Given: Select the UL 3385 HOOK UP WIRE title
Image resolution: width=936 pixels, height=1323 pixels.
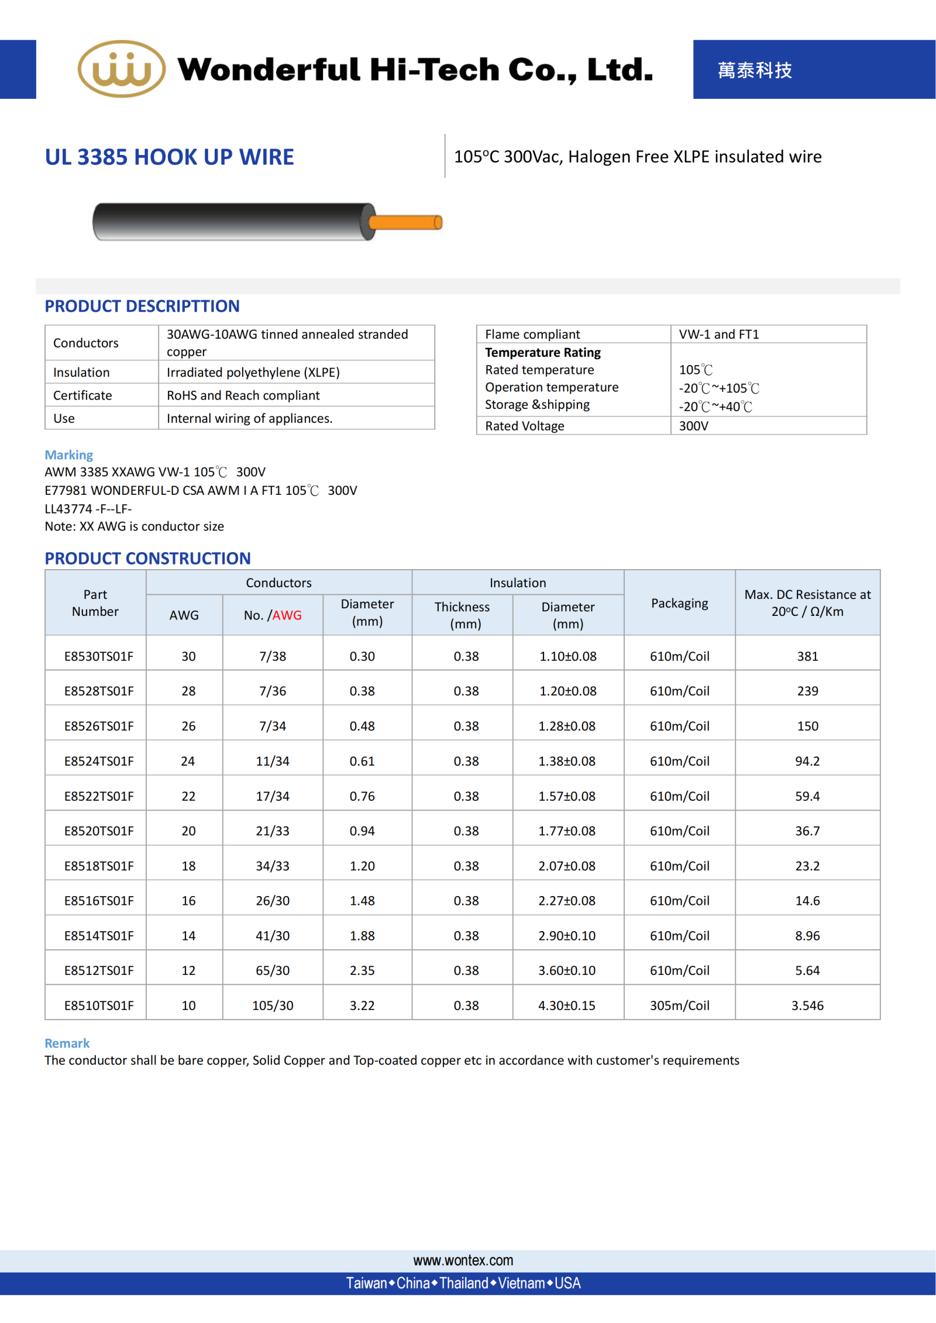Looking at the screenshot, I should [x=169, y=157].
